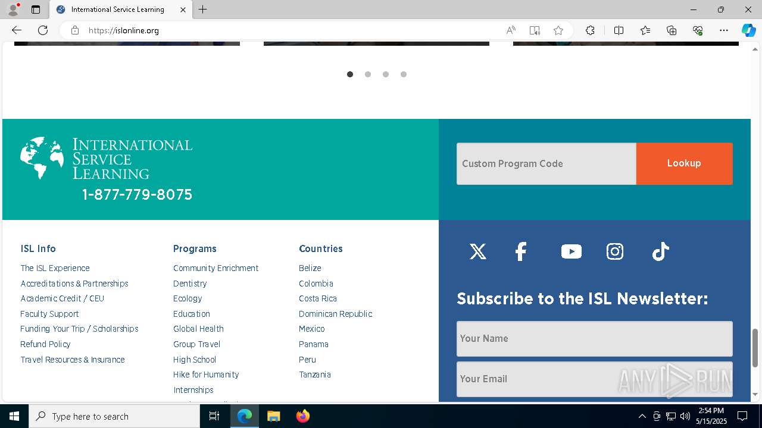
Task: Click the page vertical scrollbar thumb
Action: (x=755, y=348)
